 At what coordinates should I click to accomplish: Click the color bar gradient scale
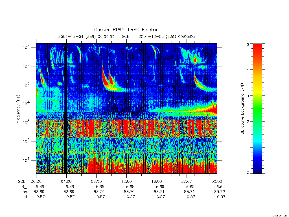point(257,108)
